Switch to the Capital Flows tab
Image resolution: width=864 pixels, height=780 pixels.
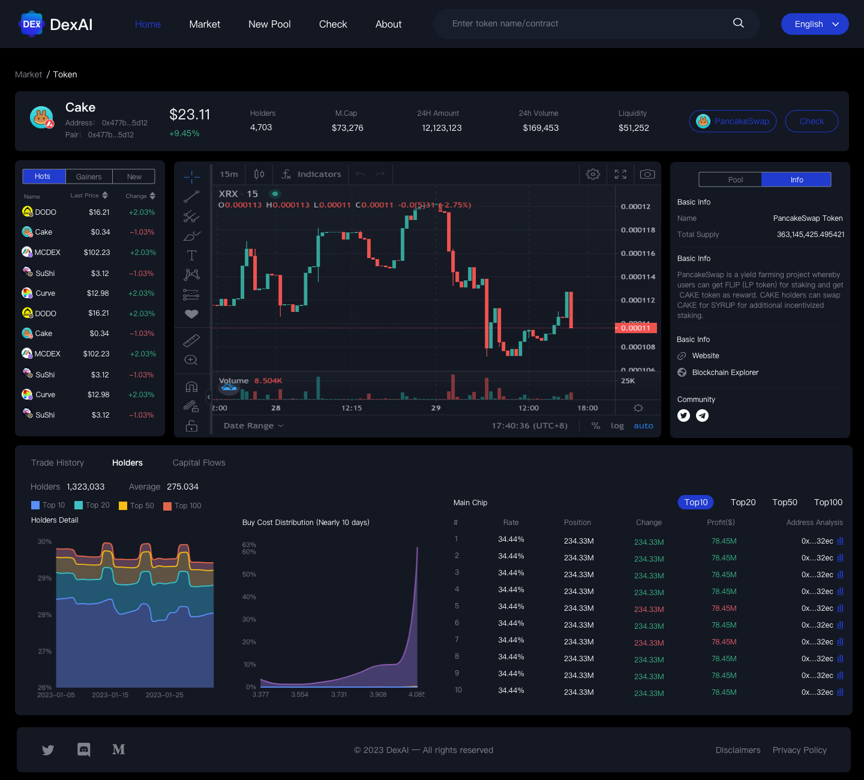(x=199, y=463)
